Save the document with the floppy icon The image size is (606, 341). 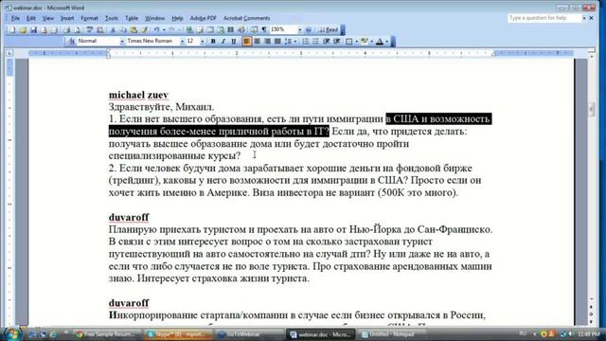coord(34,29)
